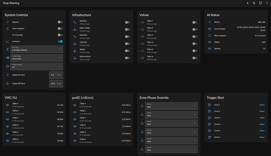Click the Lights On Hour input field

pyautogui.click(x=56, y=75)
